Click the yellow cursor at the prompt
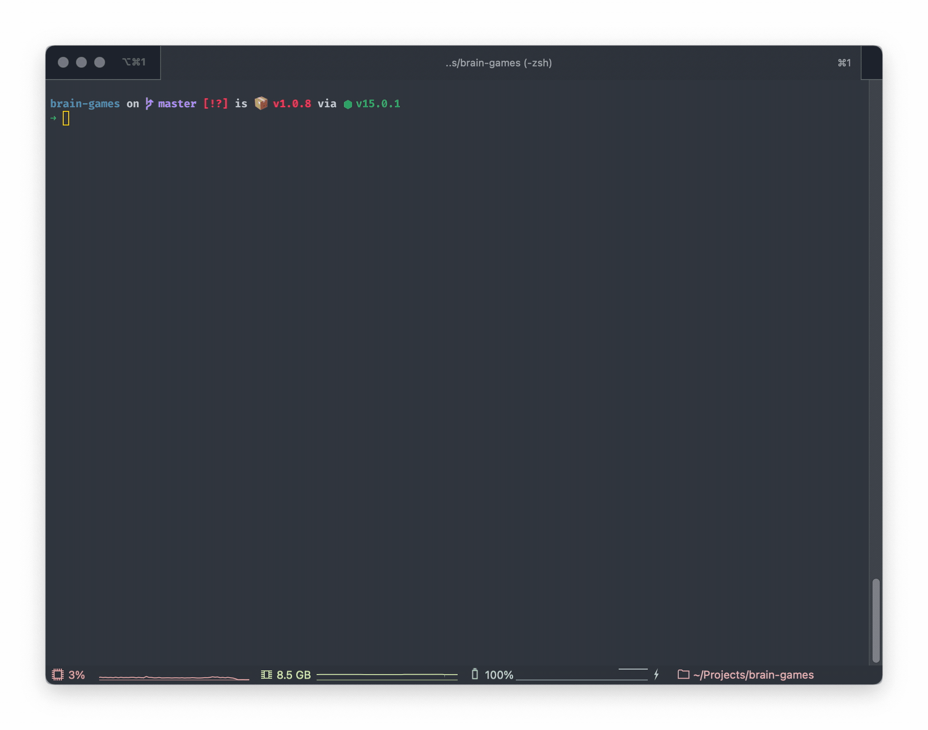928x730 pixels. [66, 118]
